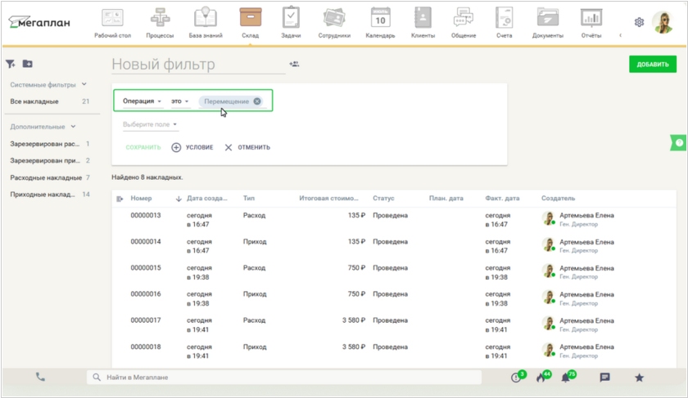Click the add filter funnel icon
688x398 pixels.
[x=11, y=64]
